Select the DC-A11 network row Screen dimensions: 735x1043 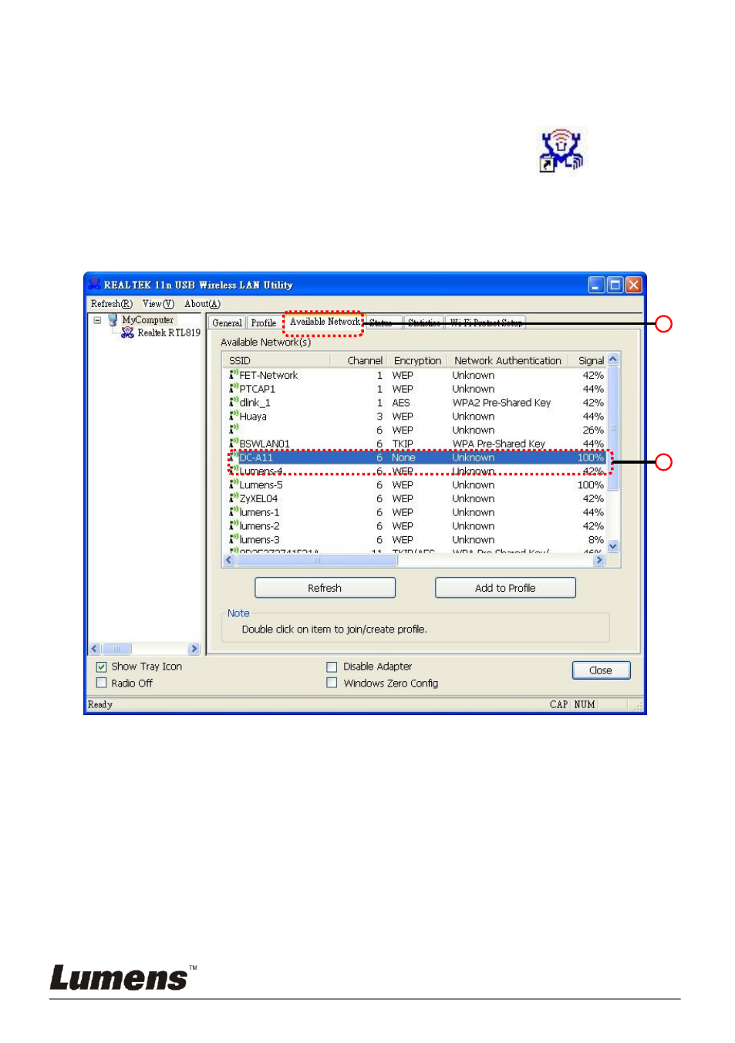click(x=416, y=457)
